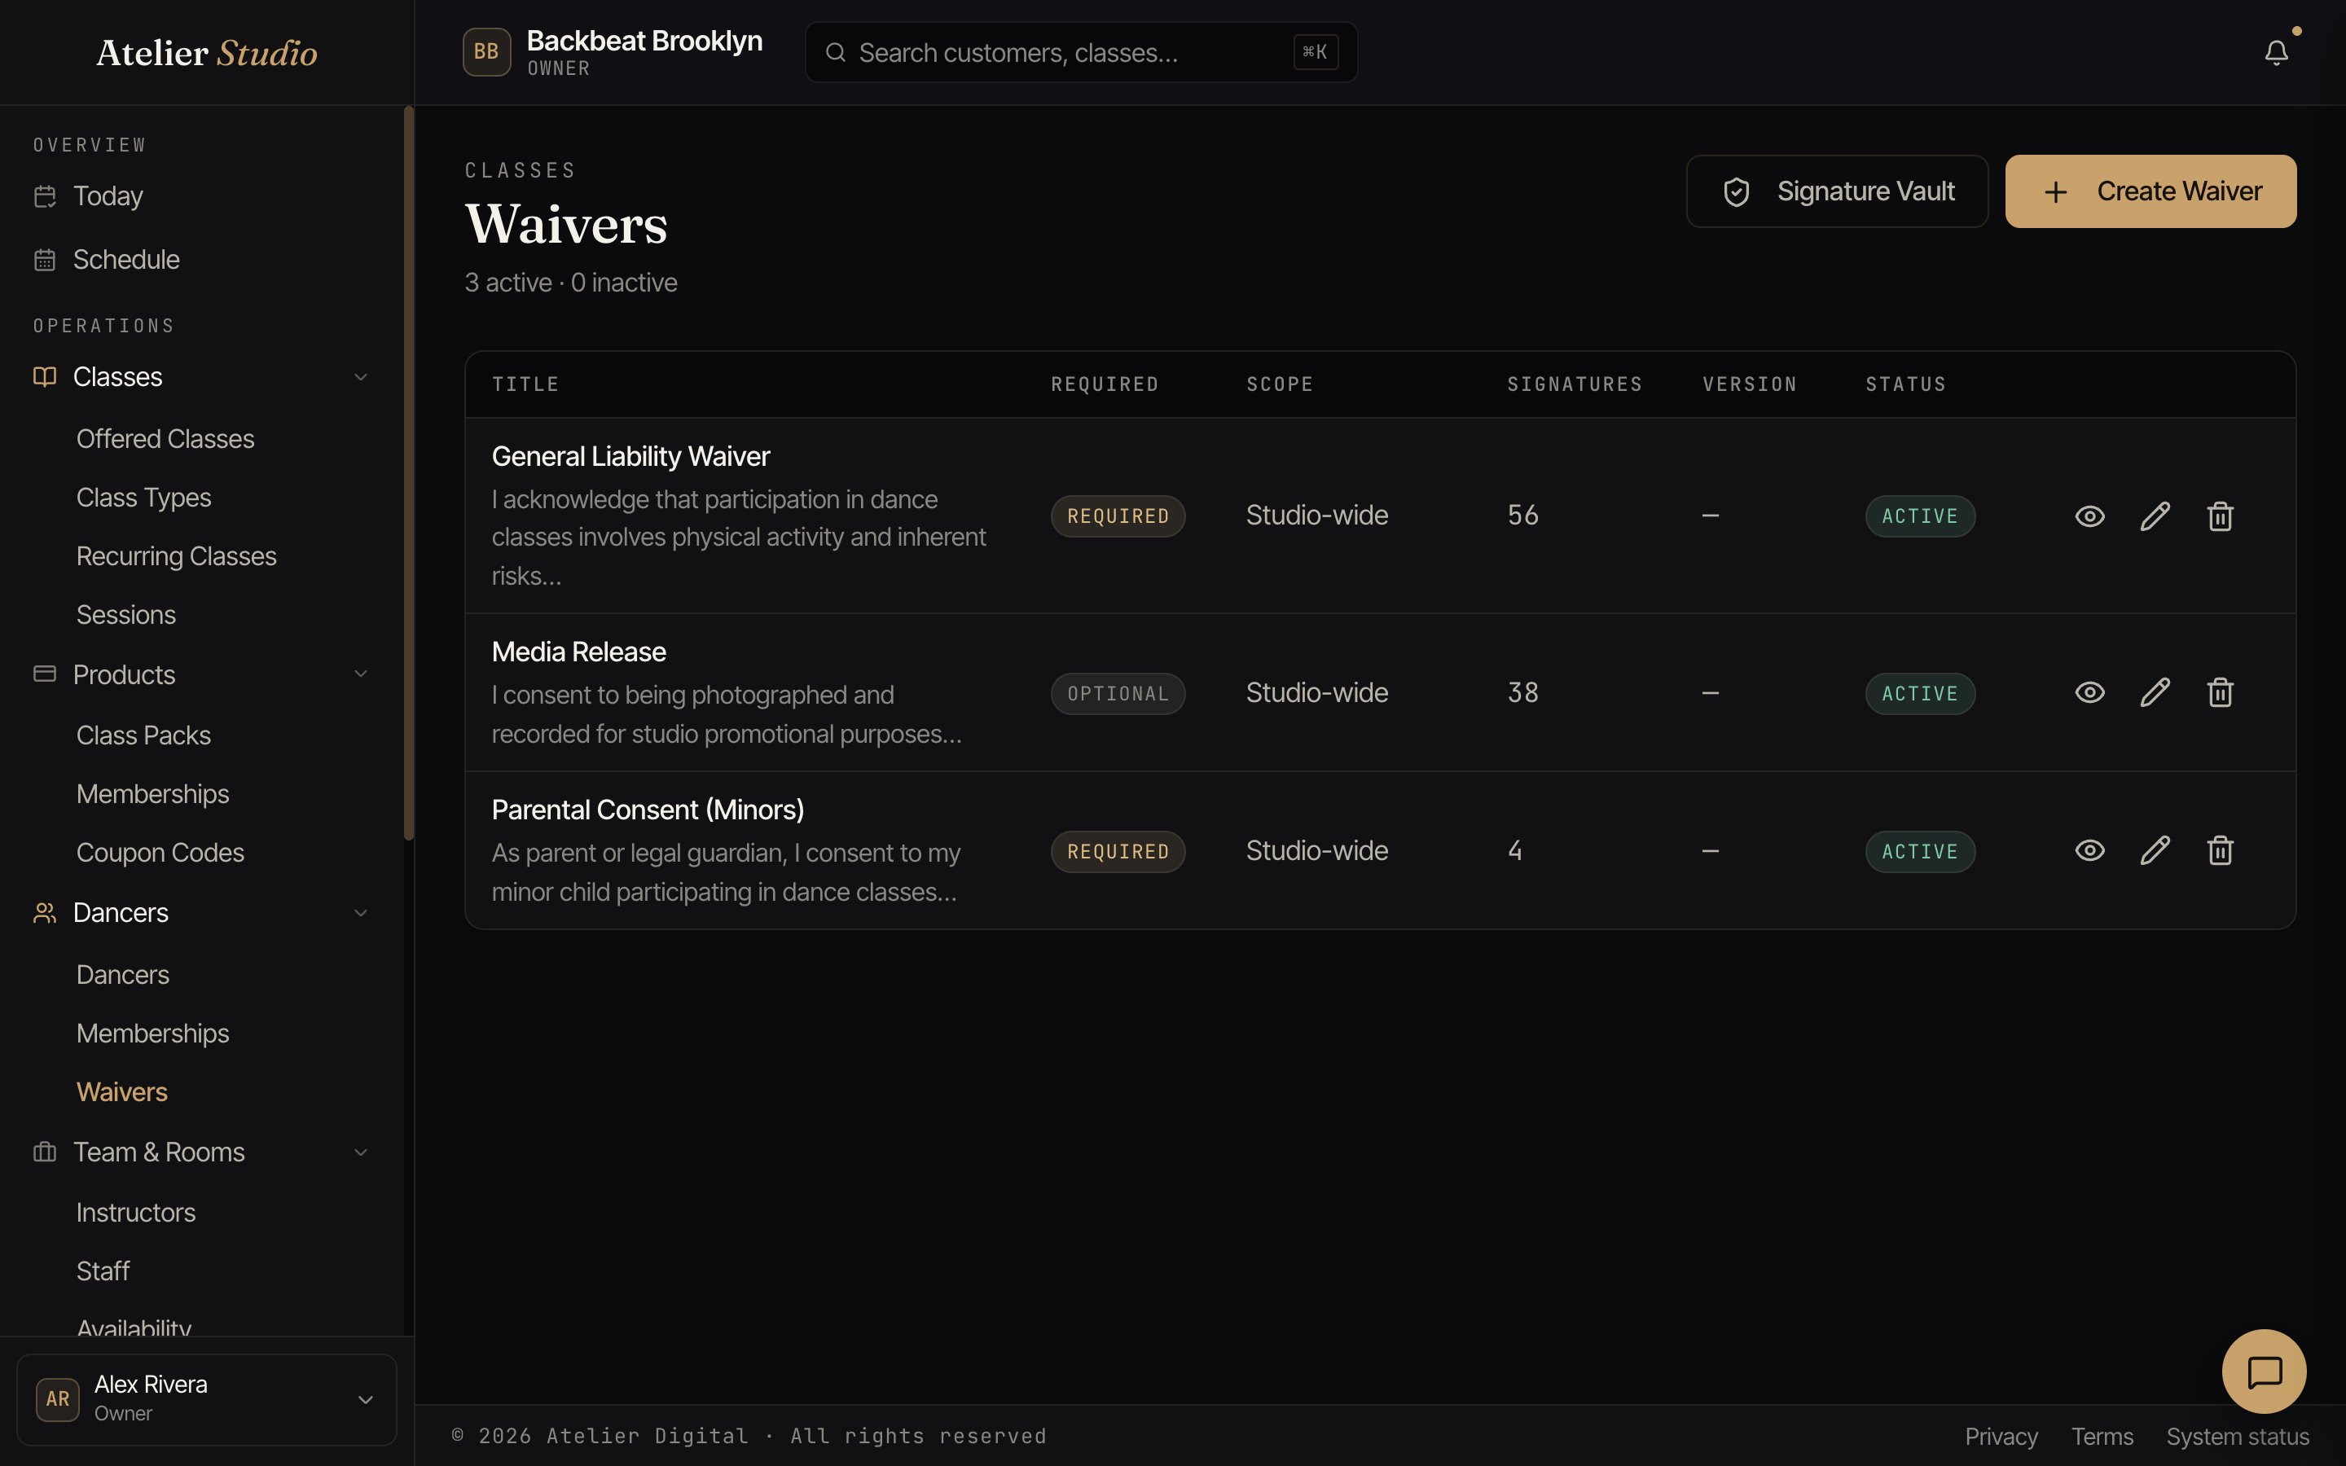Open the Signature Vault
This screenshot has height=1466, width=2346.
1837,191
